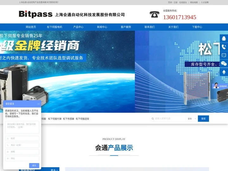Open the message chat bubble sidebar icon
228x171 pixels.
click(224, 55)
